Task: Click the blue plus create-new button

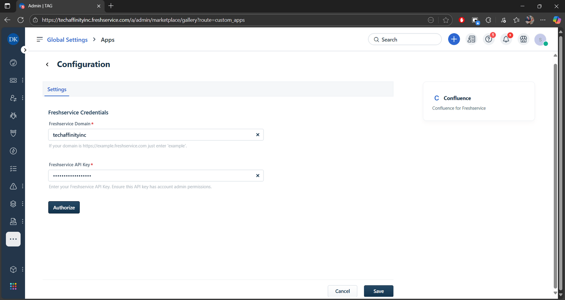Action: click(454, 39)
